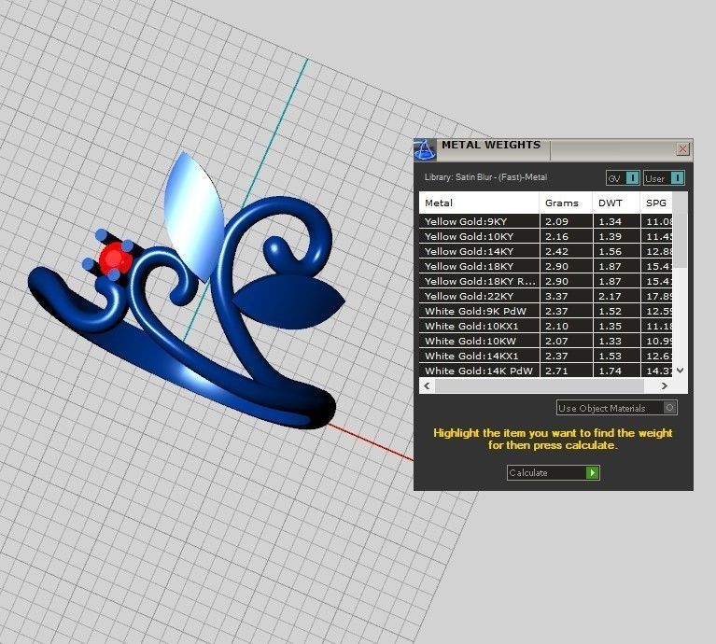The width and height of the screenshot is (716, 644).
Task: Select the Yellow Gold:22KY row
Action: tap(546, 296)
